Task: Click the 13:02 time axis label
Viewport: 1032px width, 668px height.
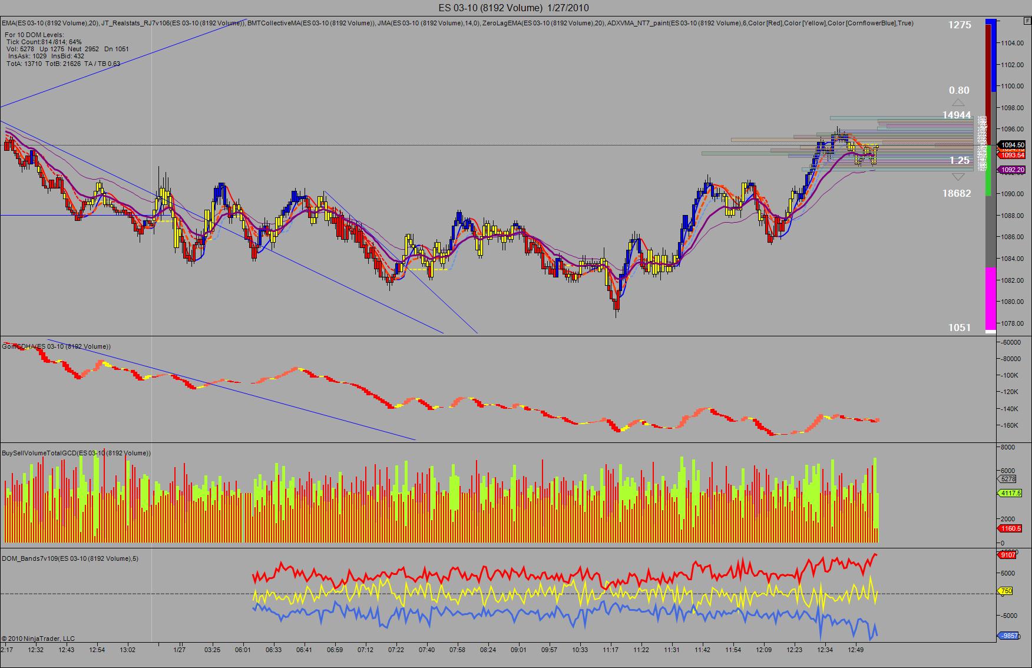Action: [127, 650]
